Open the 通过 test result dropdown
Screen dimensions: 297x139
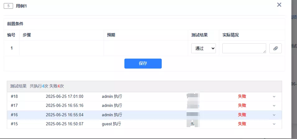point(203,48)
